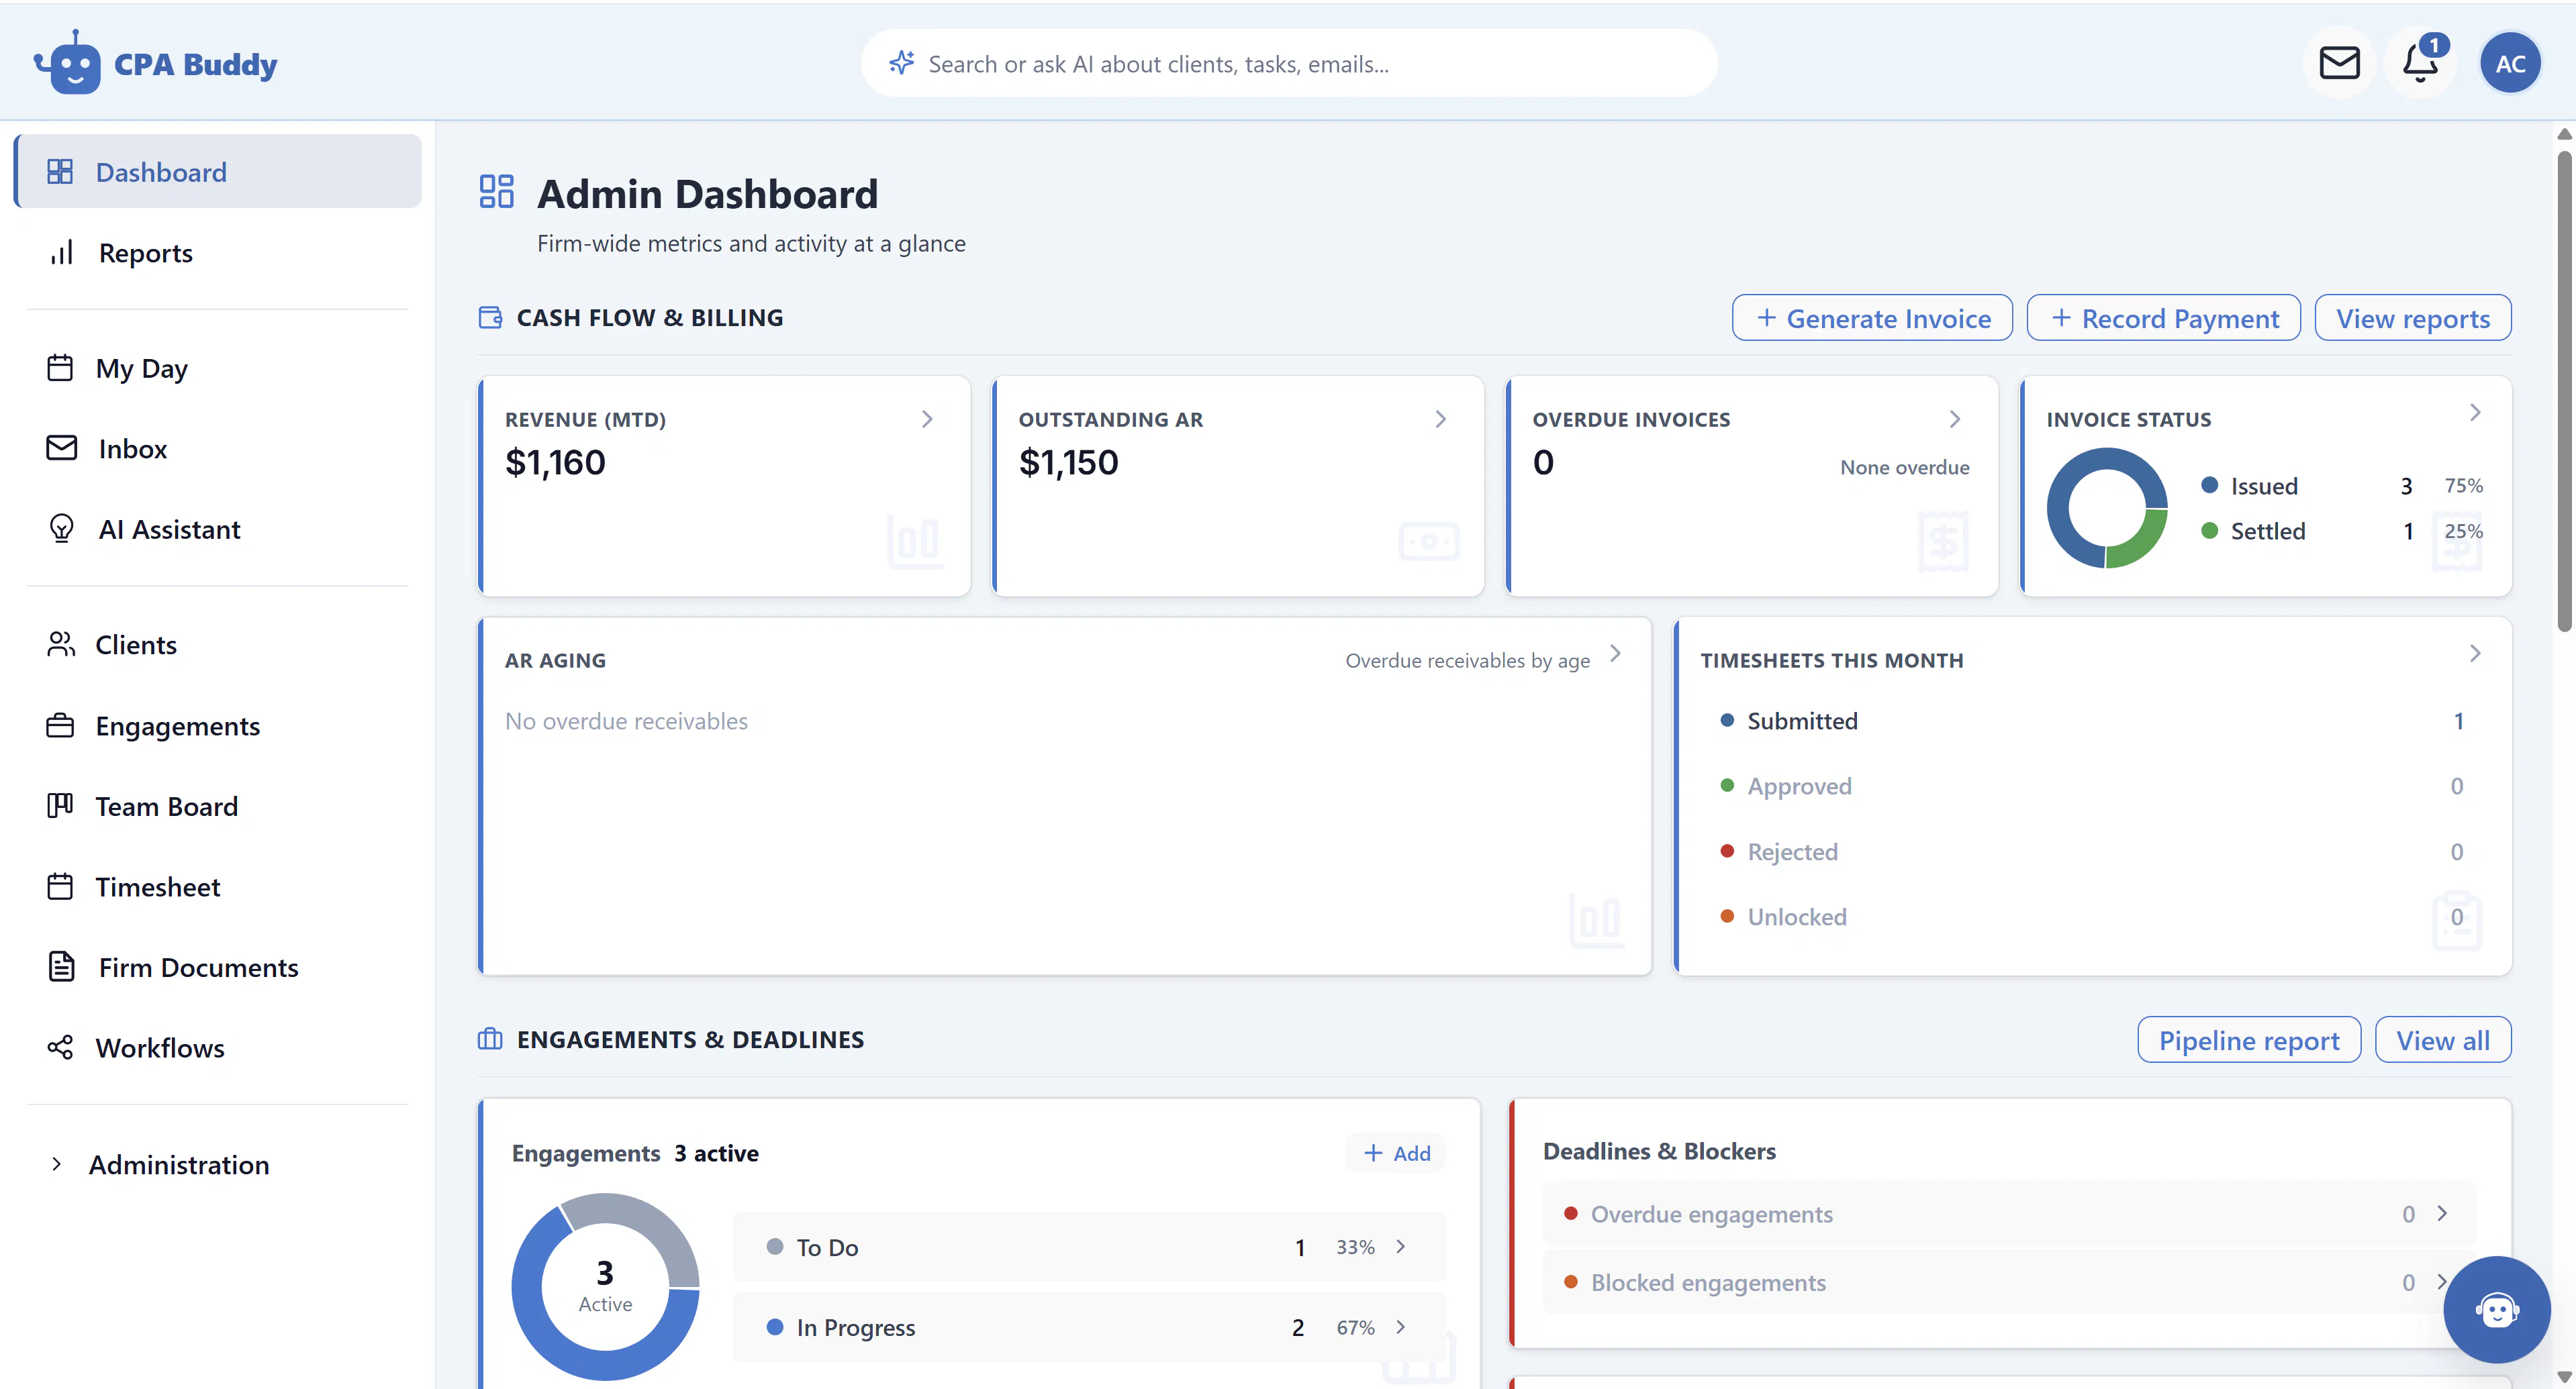Click the Inbox envelope icon in sidebar

[62, 449]
